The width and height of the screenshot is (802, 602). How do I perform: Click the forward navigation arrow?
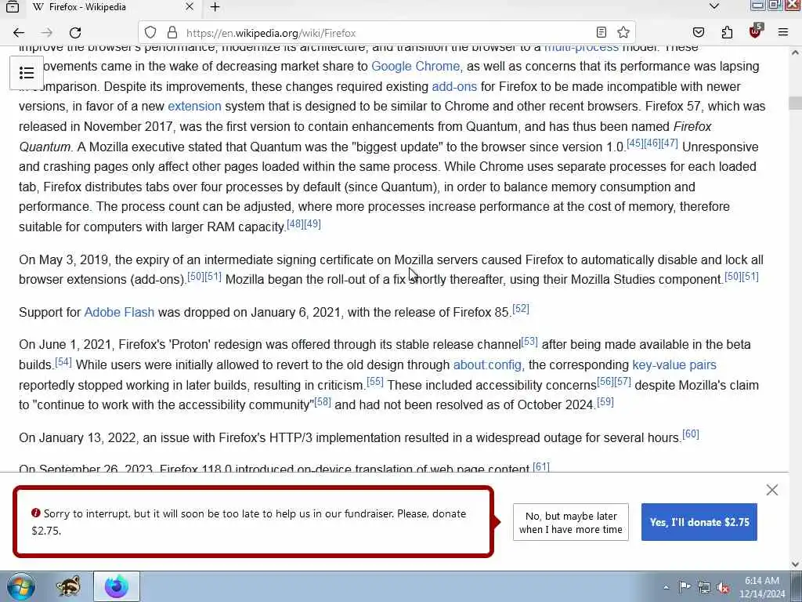point(46,33)
